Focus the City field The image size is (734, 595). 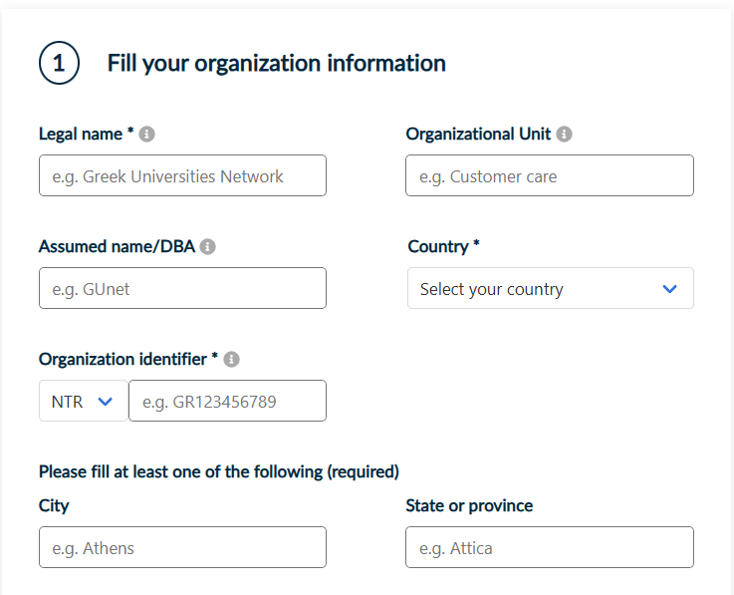tap(182, 548)
